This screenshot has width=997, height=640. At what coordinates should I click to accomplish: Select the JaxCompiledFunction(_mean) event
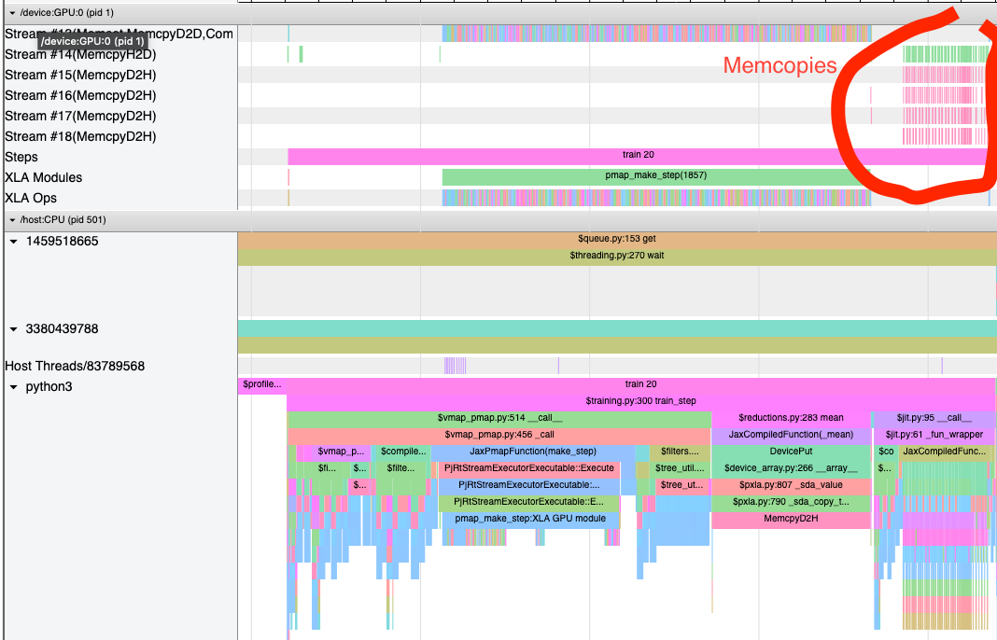coord(793,434)
